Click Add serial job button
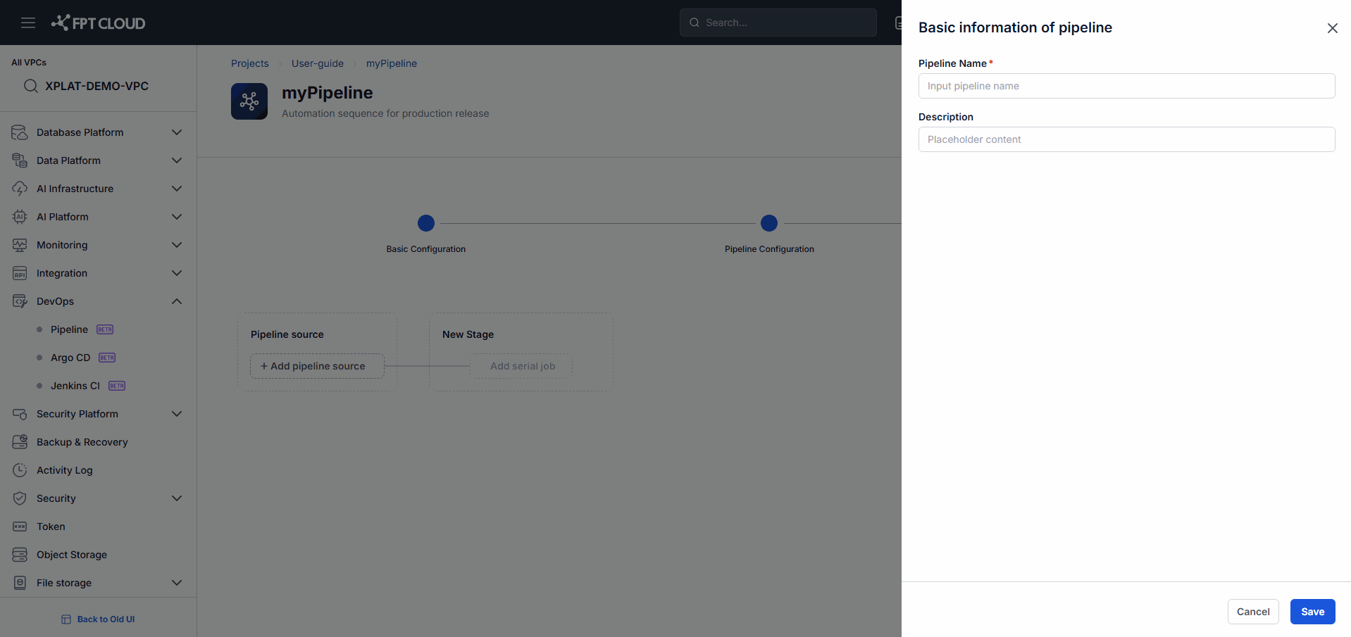This screenshot has width=1351, height=637. [x=521, y=366]
